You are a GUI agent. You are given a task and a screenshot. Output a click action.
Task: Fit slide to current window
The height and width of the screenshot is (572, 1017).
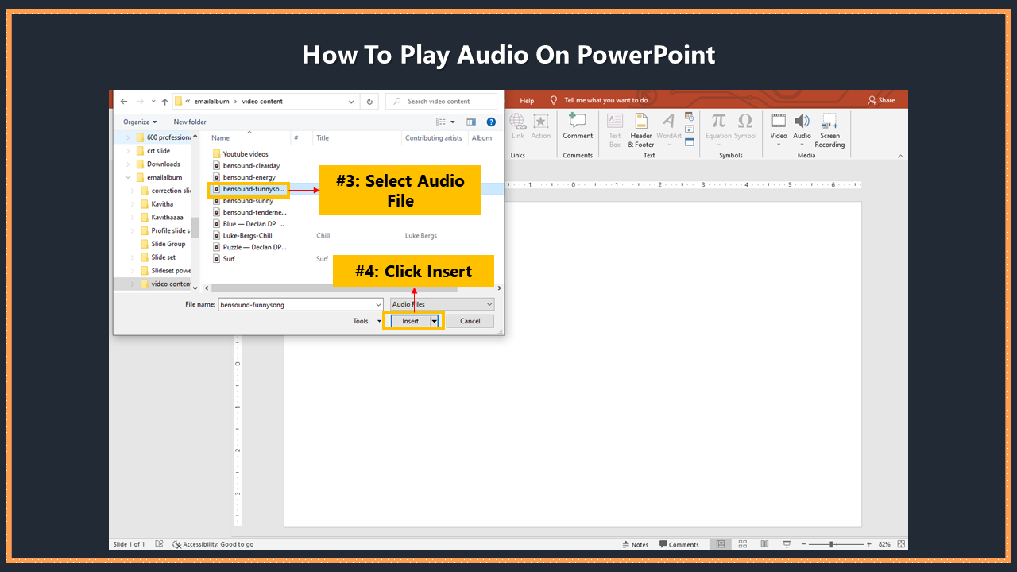[900, 544]
